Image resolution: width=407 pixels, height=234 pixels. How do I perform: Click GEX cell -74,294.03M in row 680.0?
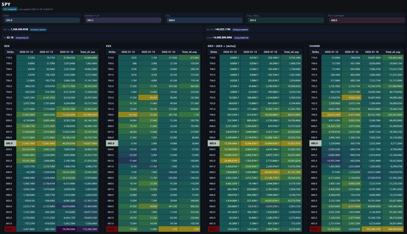click(66, 230)
